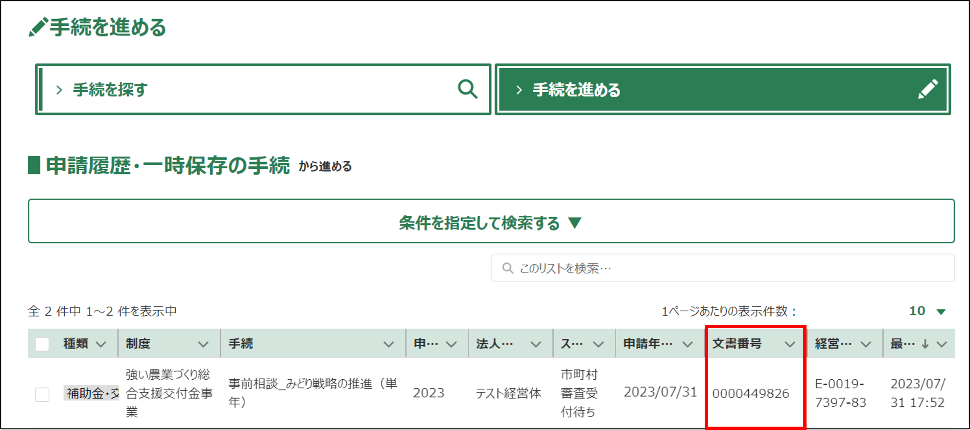Click the search icon in list search box
The height and width of the screenshot is (430, 970).
[508, 268]
